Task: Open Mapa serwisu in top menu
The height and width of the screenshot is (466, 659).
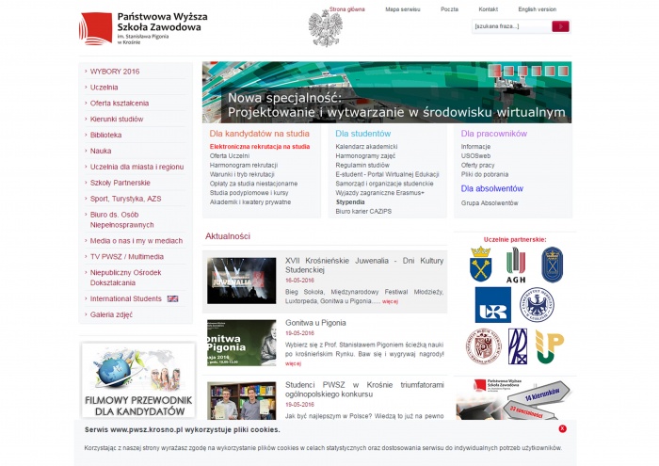Action: tap(403, 9)
